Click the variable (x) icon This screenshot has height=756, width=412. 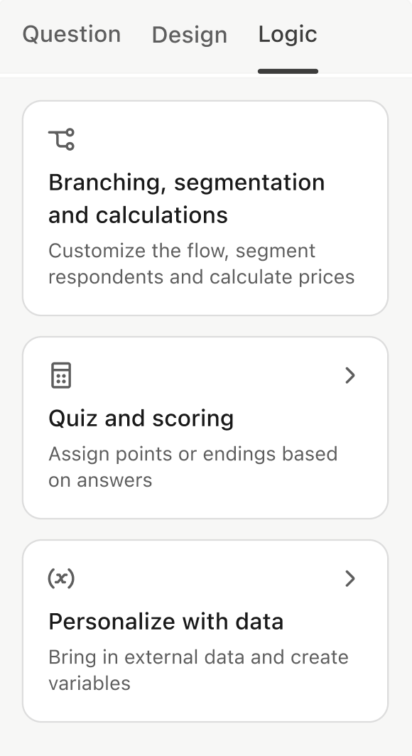pos(61,578)
